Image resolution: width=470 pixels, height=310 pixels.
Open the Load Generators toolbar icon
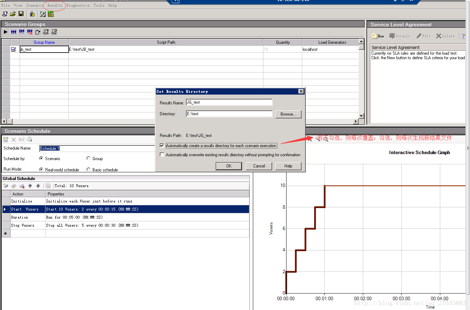pyautogui.click(x=32, y=14)
